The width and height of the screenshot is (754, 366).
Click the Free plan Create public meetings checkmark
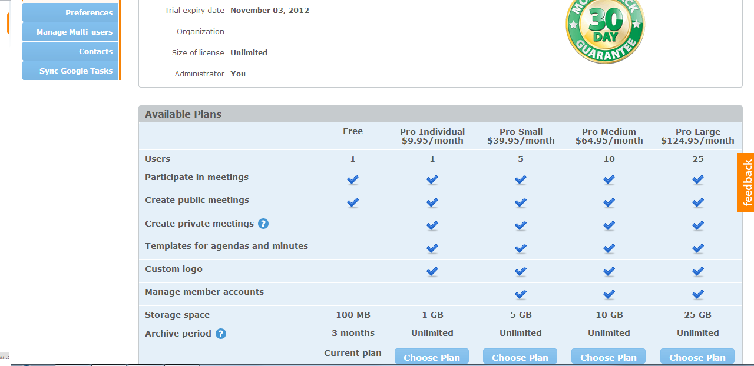pyautogui.click(x=353, y=202)
